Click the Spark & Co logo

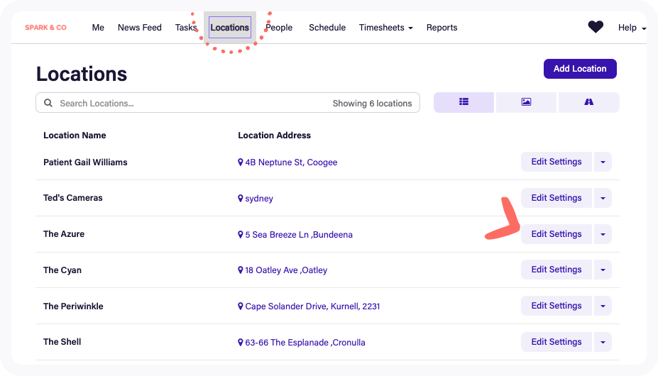point(46,28)
